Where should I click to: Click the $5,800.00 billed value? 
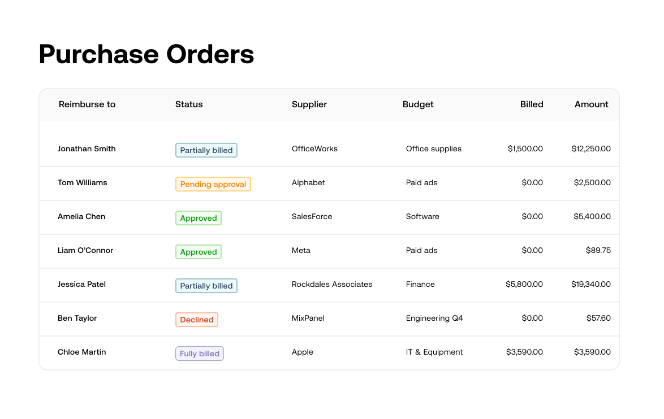tap(524, 284)
